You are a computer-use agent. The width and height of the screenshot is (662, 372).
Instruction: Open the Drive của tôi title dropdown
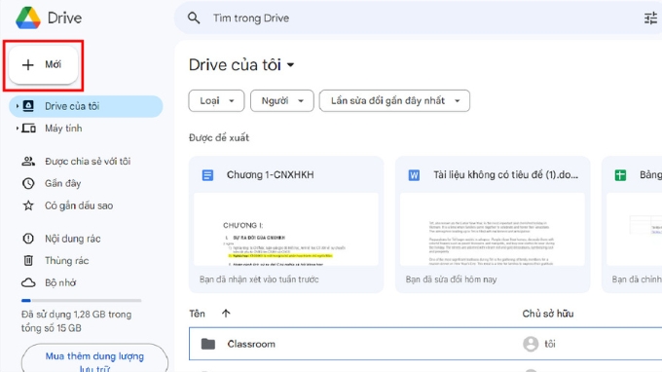(x=290, y=65)
